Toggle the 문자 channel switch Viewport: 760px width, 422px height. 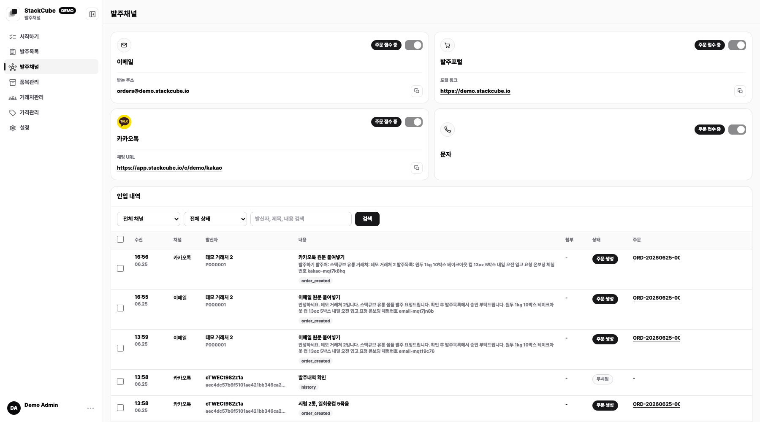737,130
